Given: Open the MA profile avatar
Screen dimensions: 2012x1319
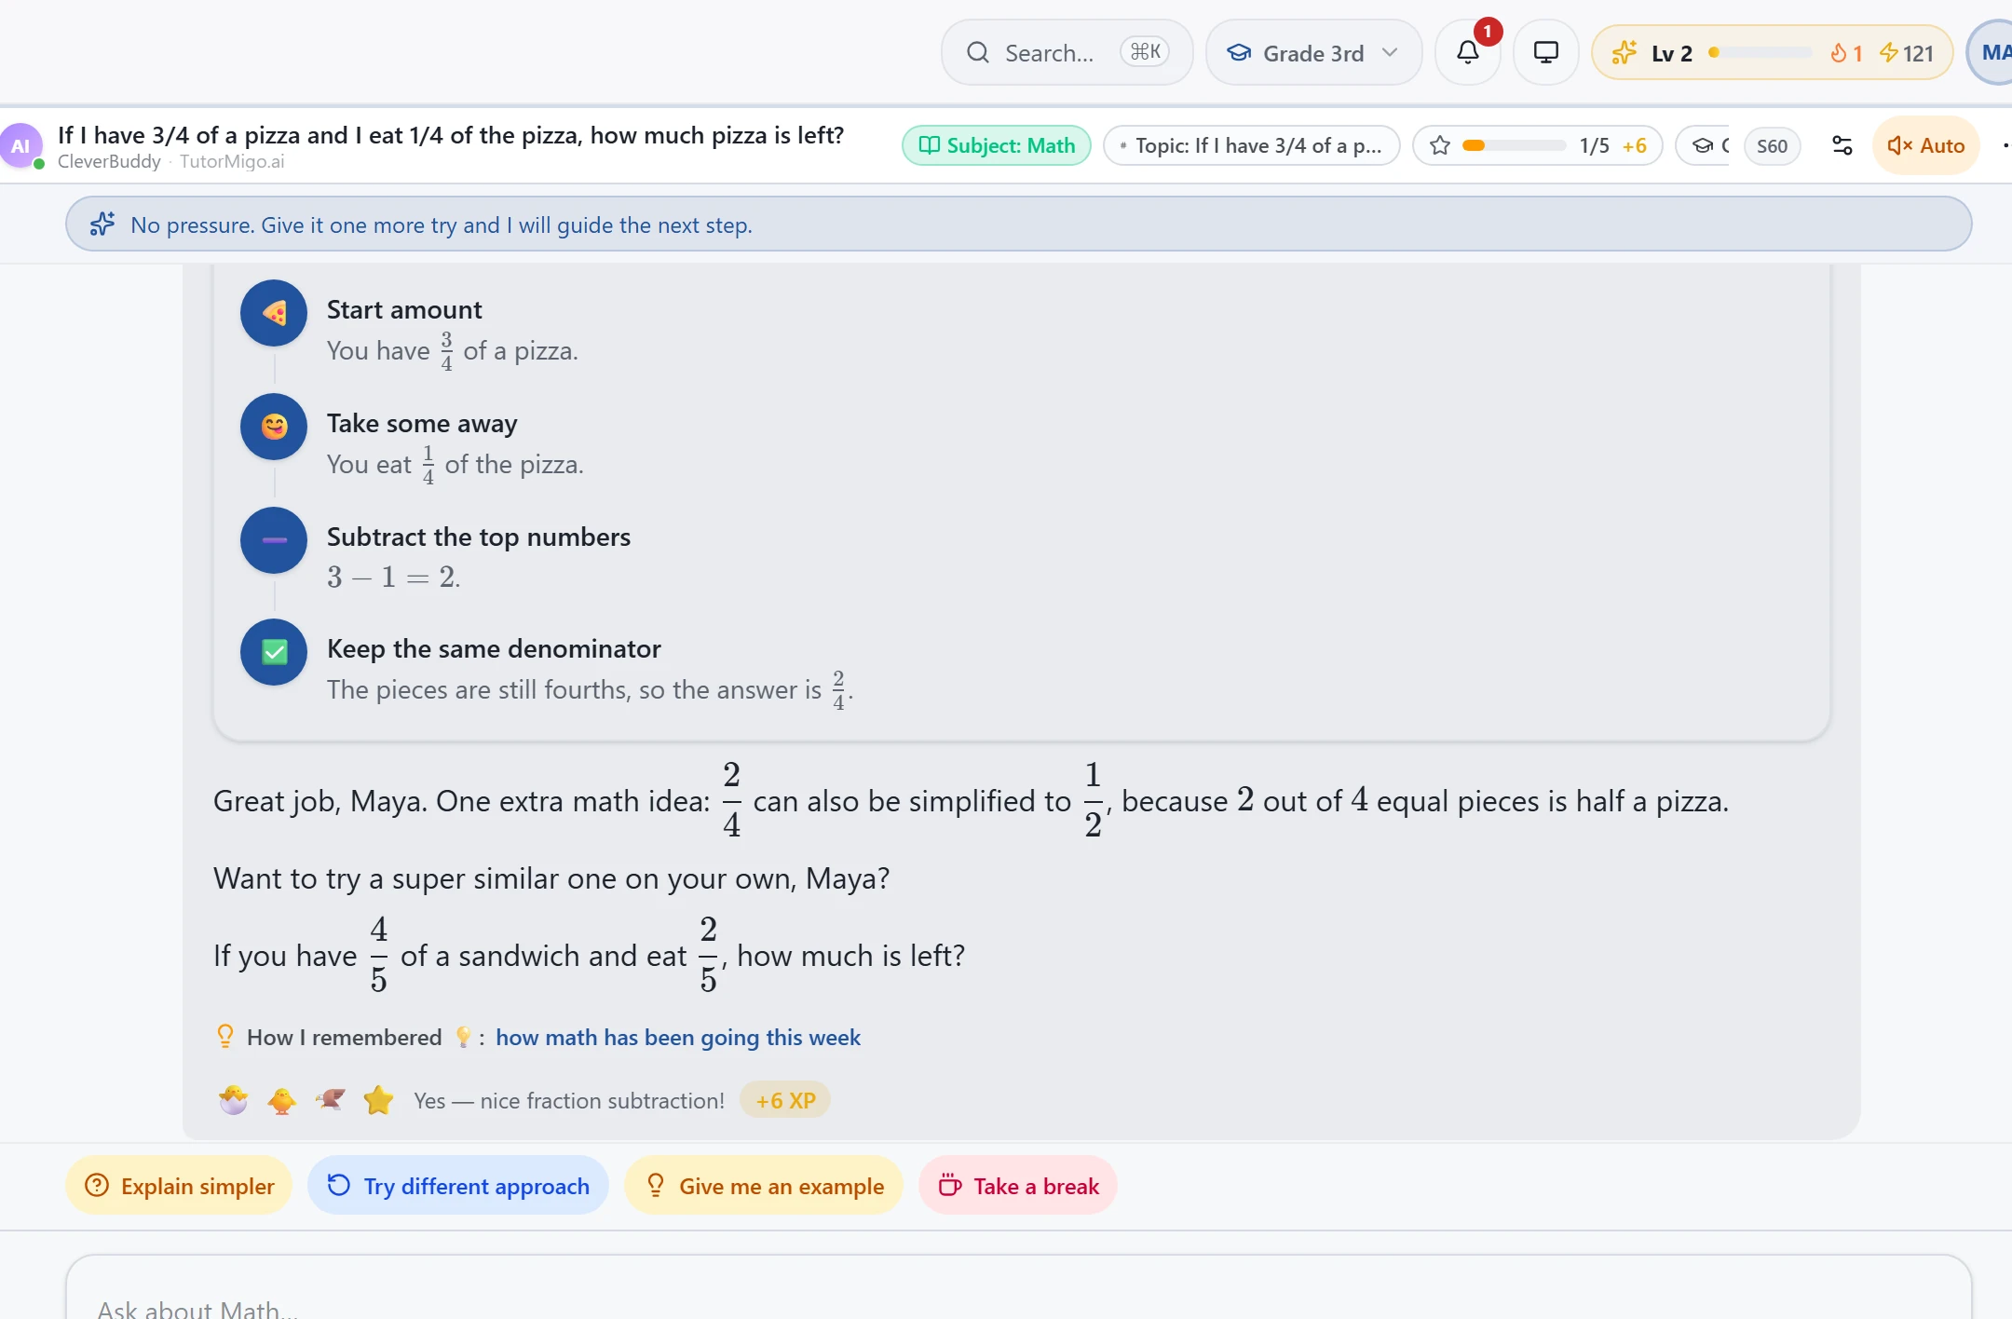Looking at the screenshot, I should pyautogui.click(x=1992, y=52).
